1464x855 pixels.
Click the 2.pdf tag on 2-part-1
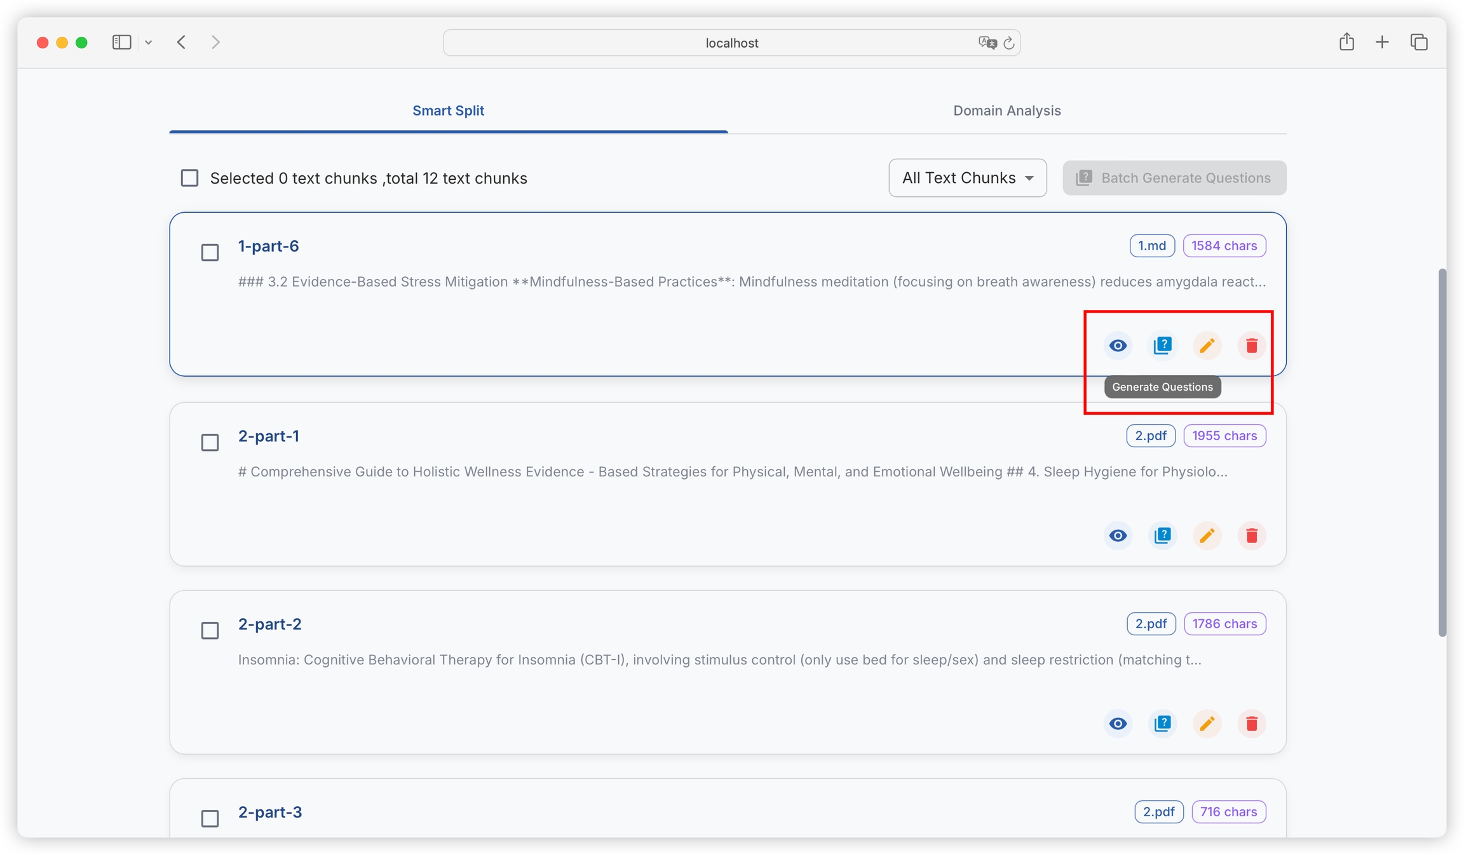pyautogui.click(x=1150, y=436)
